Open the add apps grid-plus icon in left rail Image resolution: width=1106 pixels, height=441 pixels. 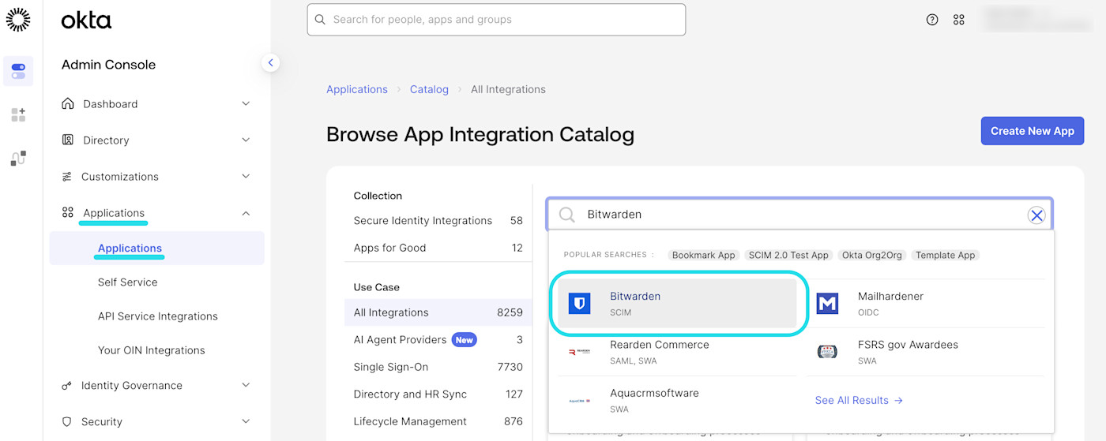pos(18,115)
